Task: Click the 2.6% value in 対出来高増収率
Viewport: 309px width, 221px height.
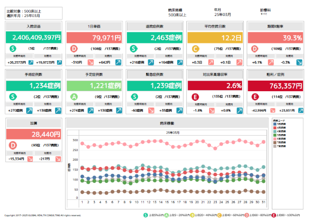Action: click(215, 85)
